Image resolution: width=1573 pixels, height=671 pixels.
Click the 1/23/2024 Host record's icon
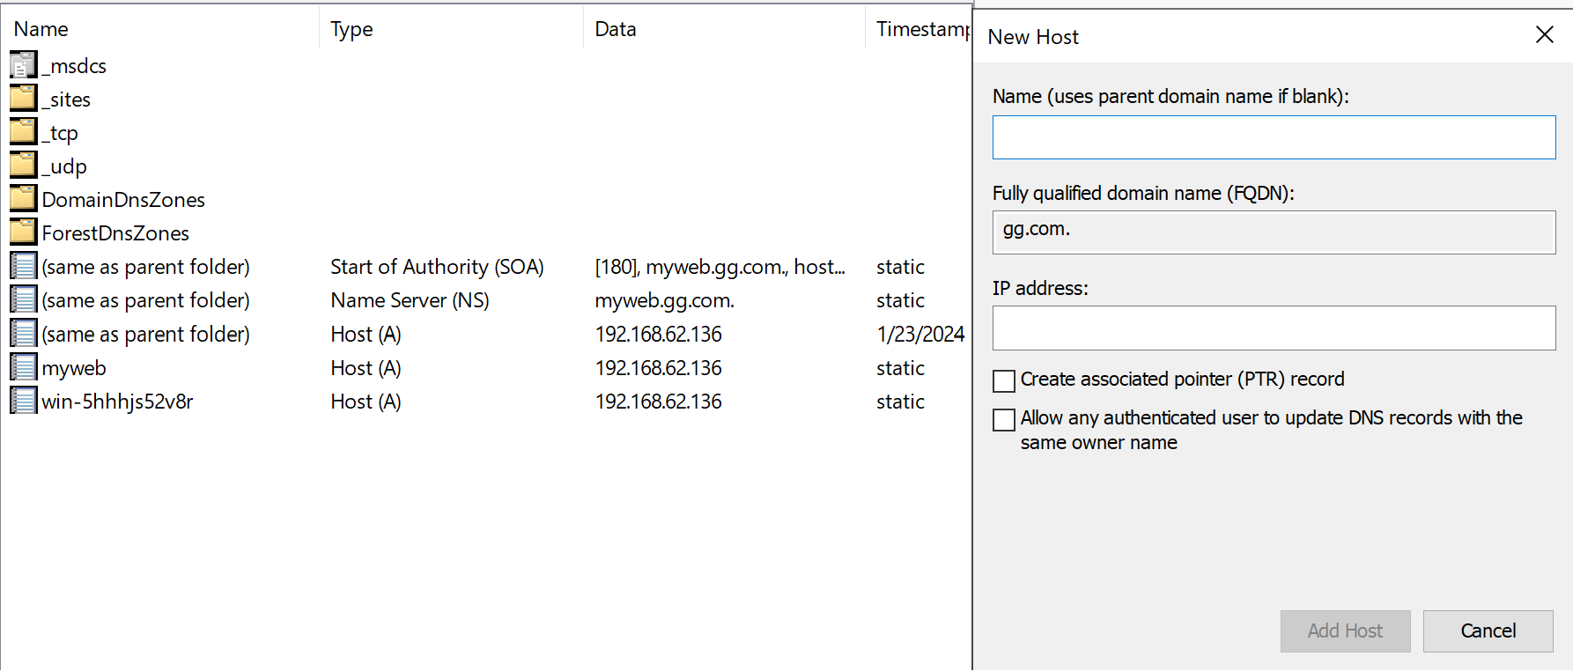(24, 334)
